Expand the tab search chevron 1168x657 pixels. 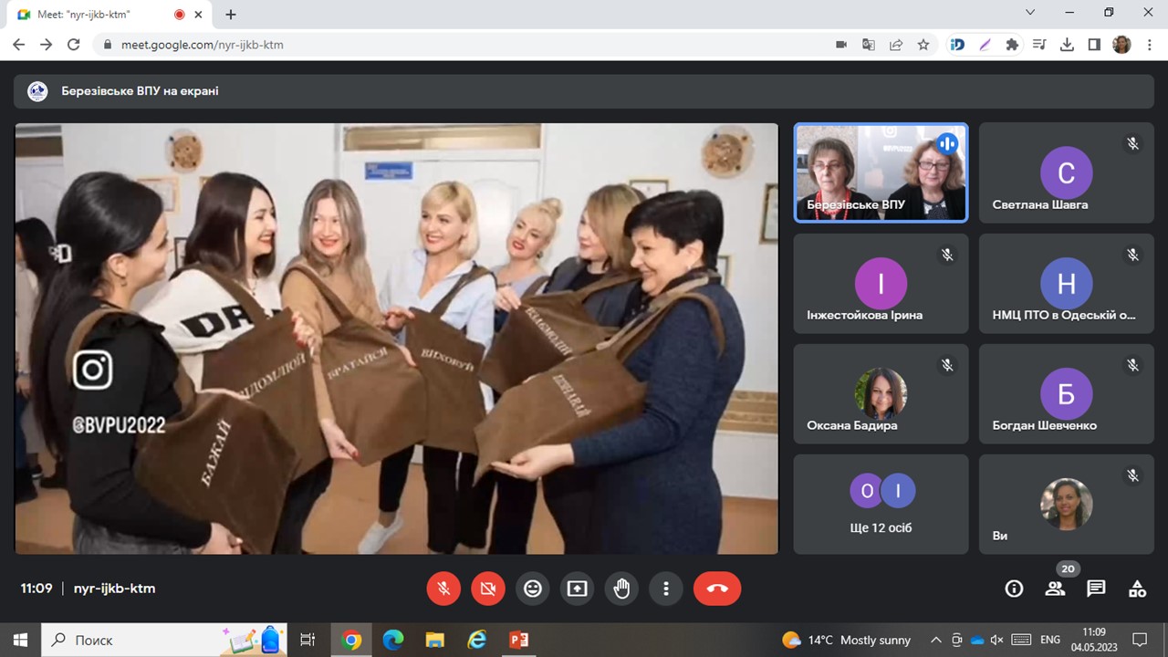1030,13
